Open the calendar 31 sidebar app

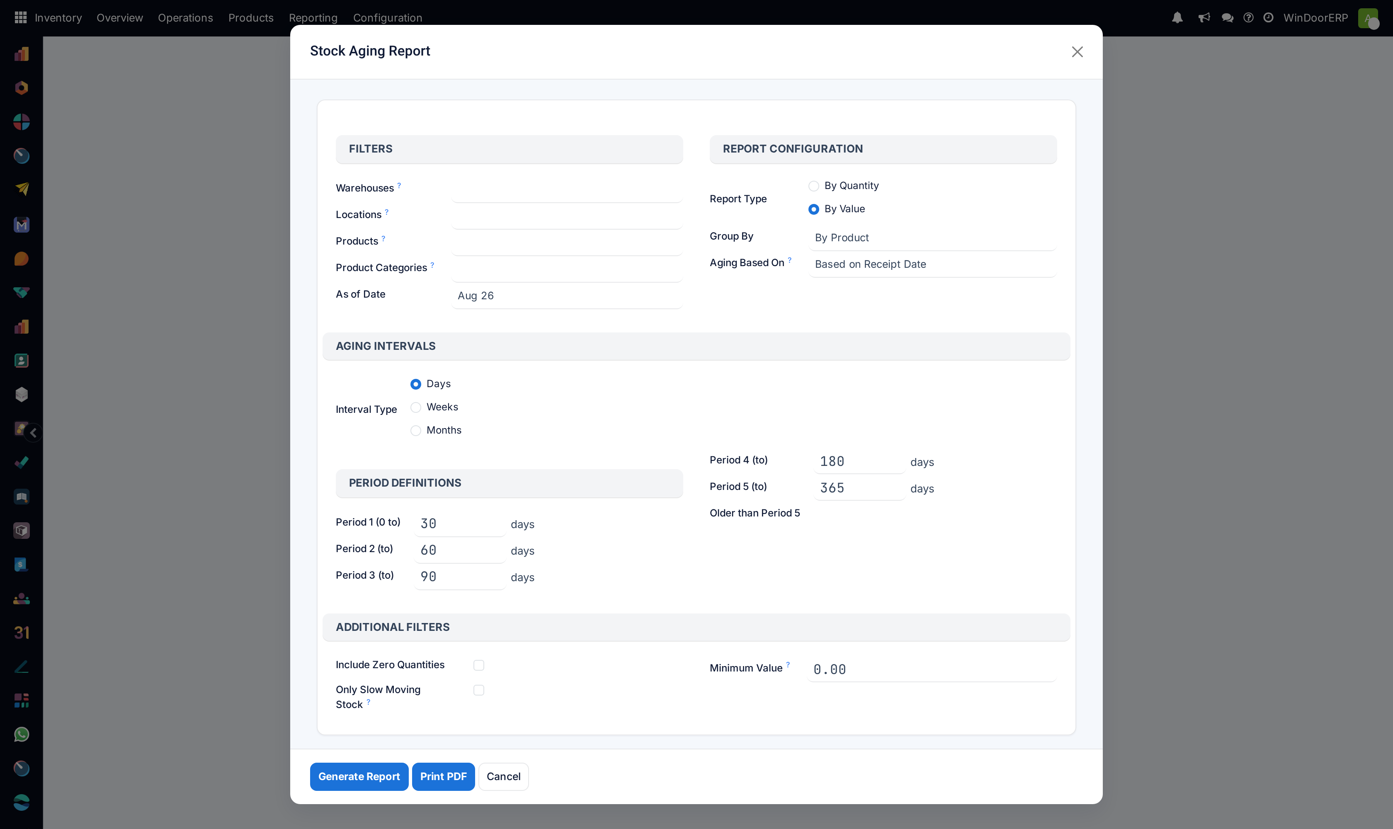(21, 633)
